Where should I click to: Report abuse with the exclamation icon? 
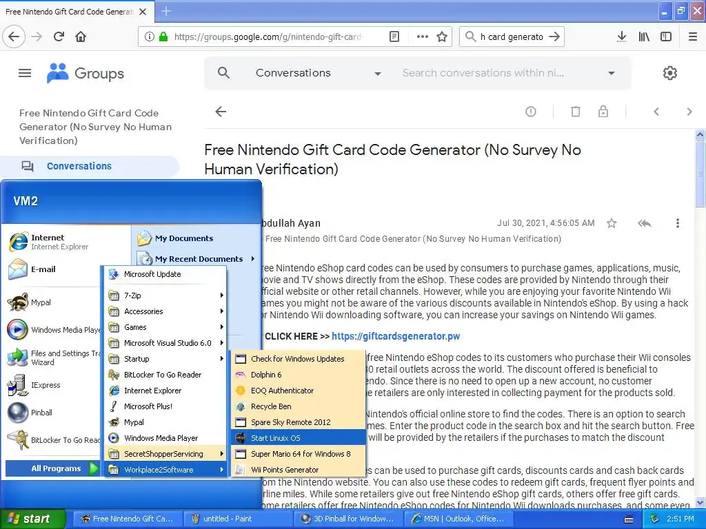(531, 112)
